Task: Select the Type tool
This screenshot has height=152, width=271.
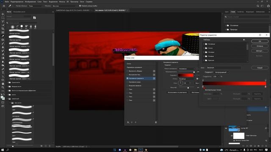Action: pyautogui.click(x=3, y=73)
